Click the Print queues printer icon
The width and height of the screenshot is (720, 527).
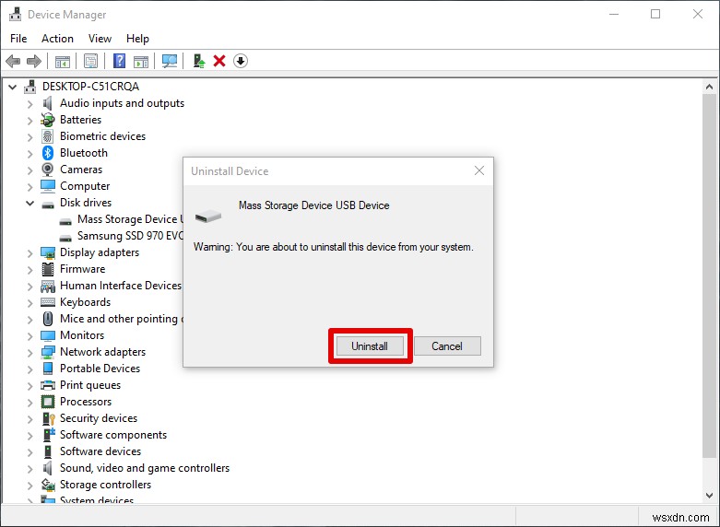pos(48,385)
